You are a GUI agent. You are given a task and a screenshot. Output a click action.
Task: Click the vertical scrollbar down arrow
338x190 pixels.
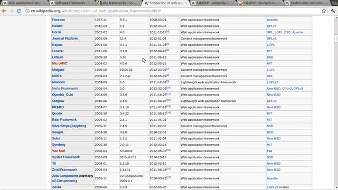336,187
